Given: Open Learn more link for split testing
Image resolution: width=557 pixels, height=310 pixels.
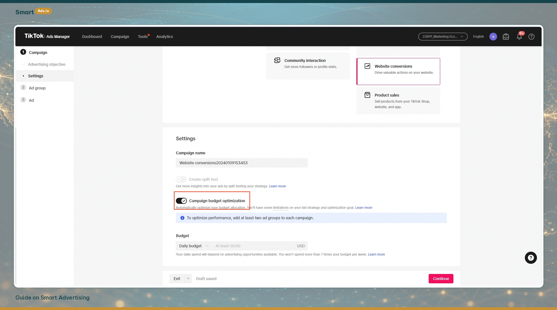Looking at the screenshot, I should pos(277,186).
